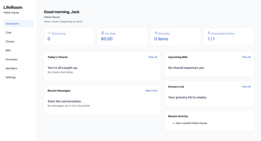Go to Chat in the sidebar

click(18, 33)
